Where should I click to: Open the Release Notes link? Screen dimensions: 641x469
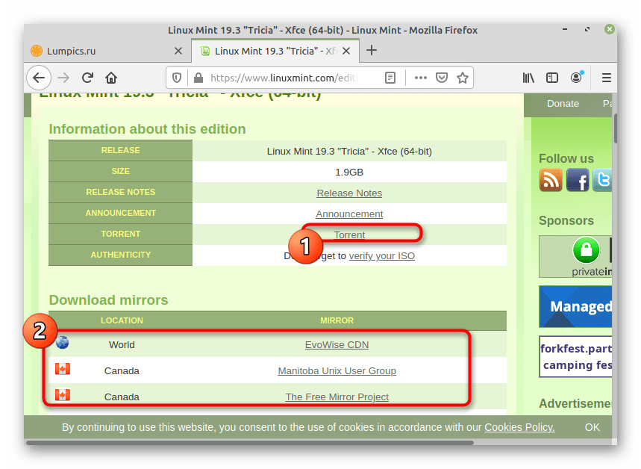[349, 193]
